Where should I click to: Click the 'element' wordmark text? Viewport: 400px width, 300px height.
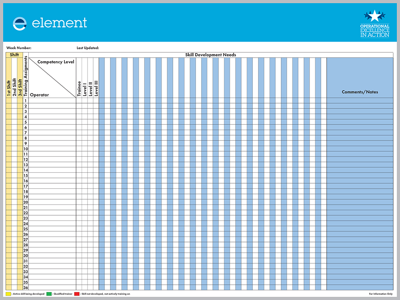[x=59, y=23]
